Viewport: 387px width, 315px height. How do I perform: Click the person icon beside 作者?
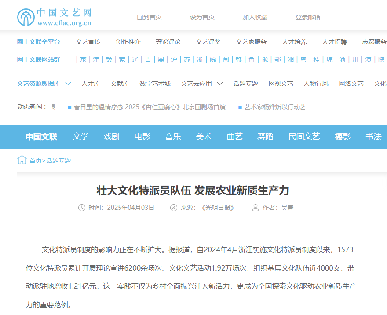tap(256, 208)
